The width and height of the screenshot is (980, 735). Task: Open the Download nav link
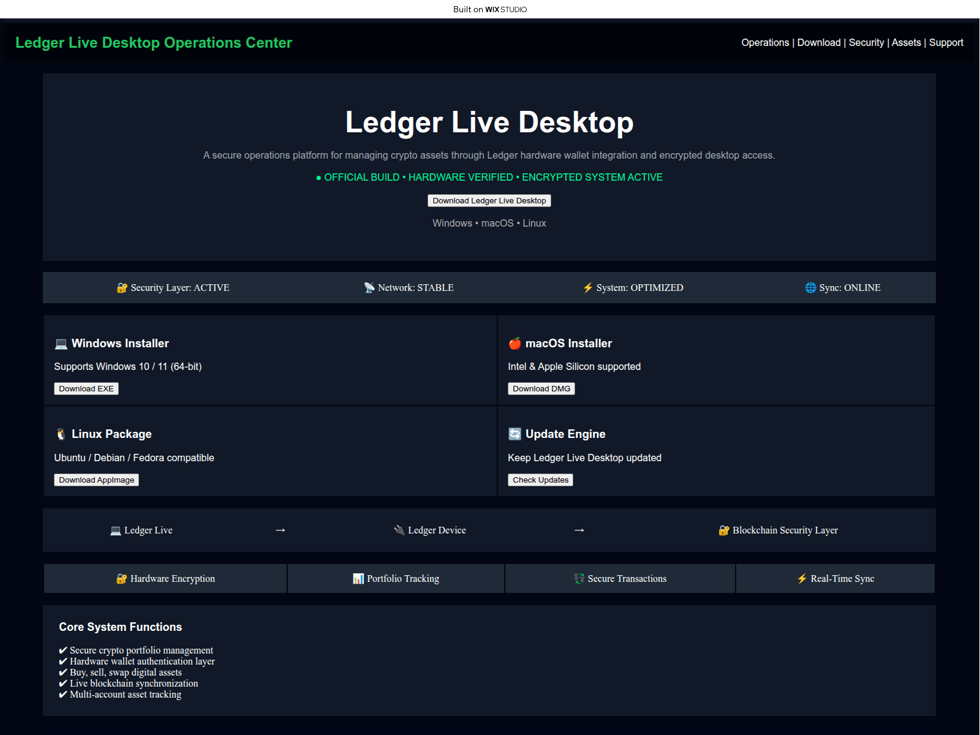pos(819,43)
